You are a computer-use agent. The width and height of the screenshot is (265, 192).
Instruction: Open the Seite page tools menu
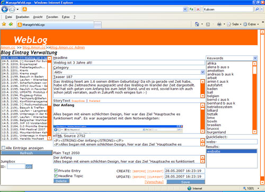234,24
